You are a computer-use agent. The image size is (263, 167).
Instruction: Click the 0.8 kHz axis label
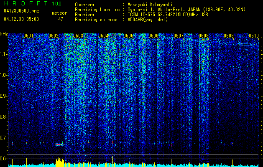coord(3,117)
